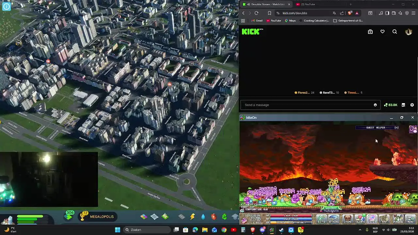The width and height of the screenshot is (418, 235).
Task: Open the 83.8K points button in chat
Action: tap(391, 105)
